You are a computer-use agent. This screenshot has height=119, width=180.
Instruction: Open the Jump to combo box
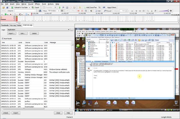coord(25,11)
